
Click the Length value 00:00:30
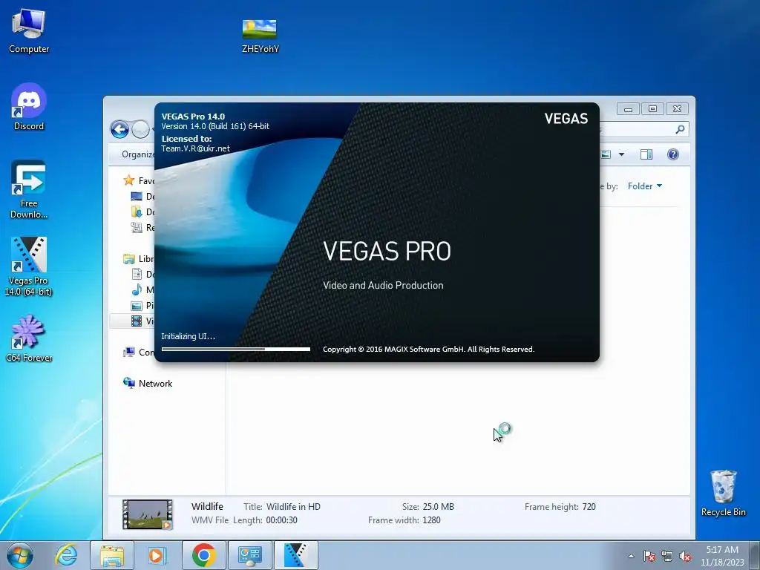tap(281, 520)
